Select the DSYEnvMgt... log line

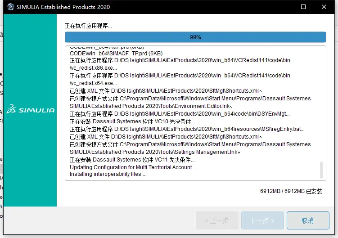tap(180, 114)
